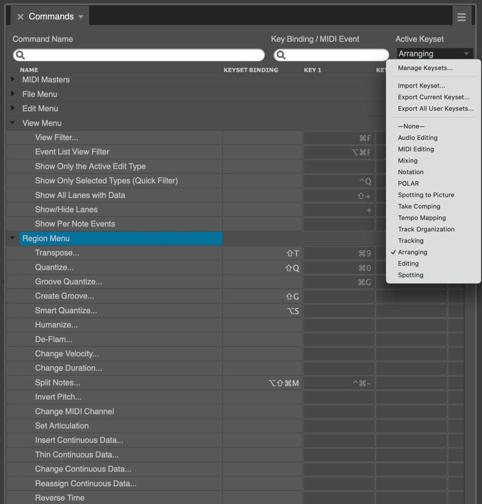Viewport: 482px width, 504px height.
Task: Click the Commands panel close X icon
Action: [20, 17]
